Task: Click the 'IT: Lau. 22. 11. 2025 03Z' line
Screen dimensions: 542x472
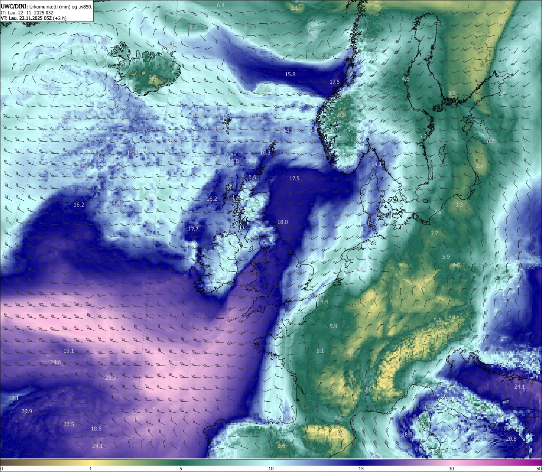Action: click(27, 13)
